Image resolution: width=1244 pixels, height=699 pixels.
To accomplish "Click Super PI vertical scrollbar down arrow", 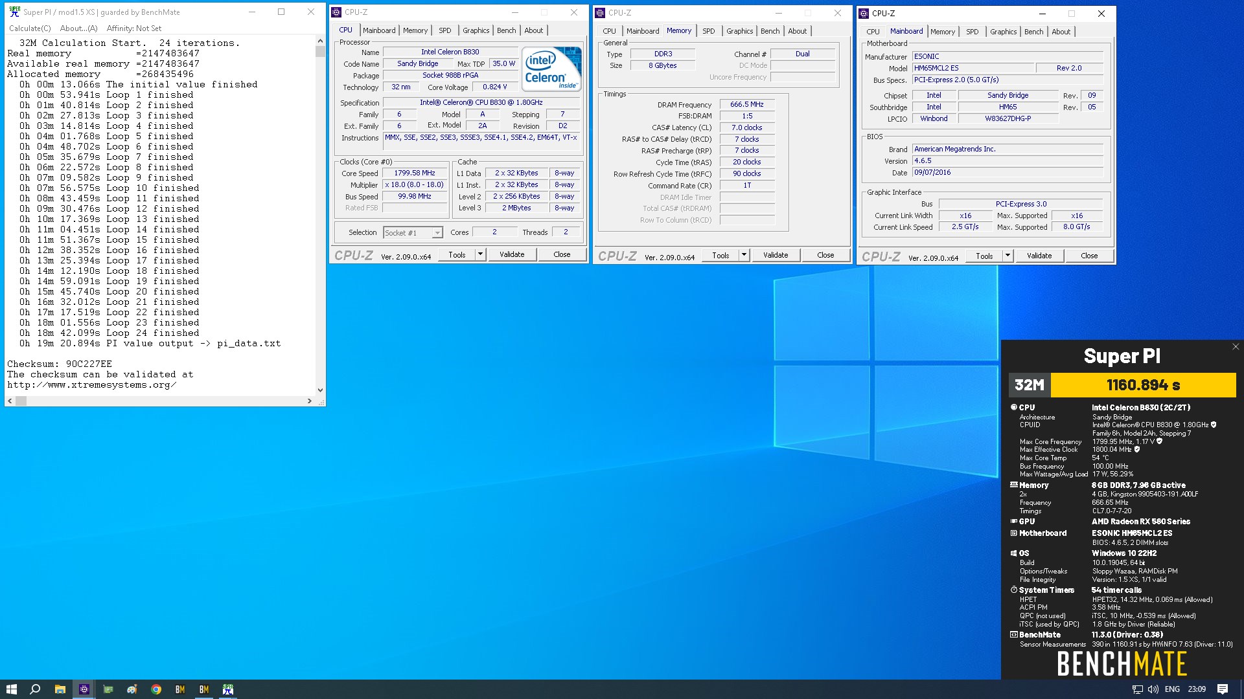I will coord(320,390).
